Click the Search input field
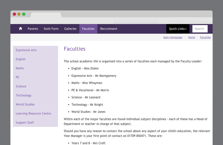 (x=200, y=29)
